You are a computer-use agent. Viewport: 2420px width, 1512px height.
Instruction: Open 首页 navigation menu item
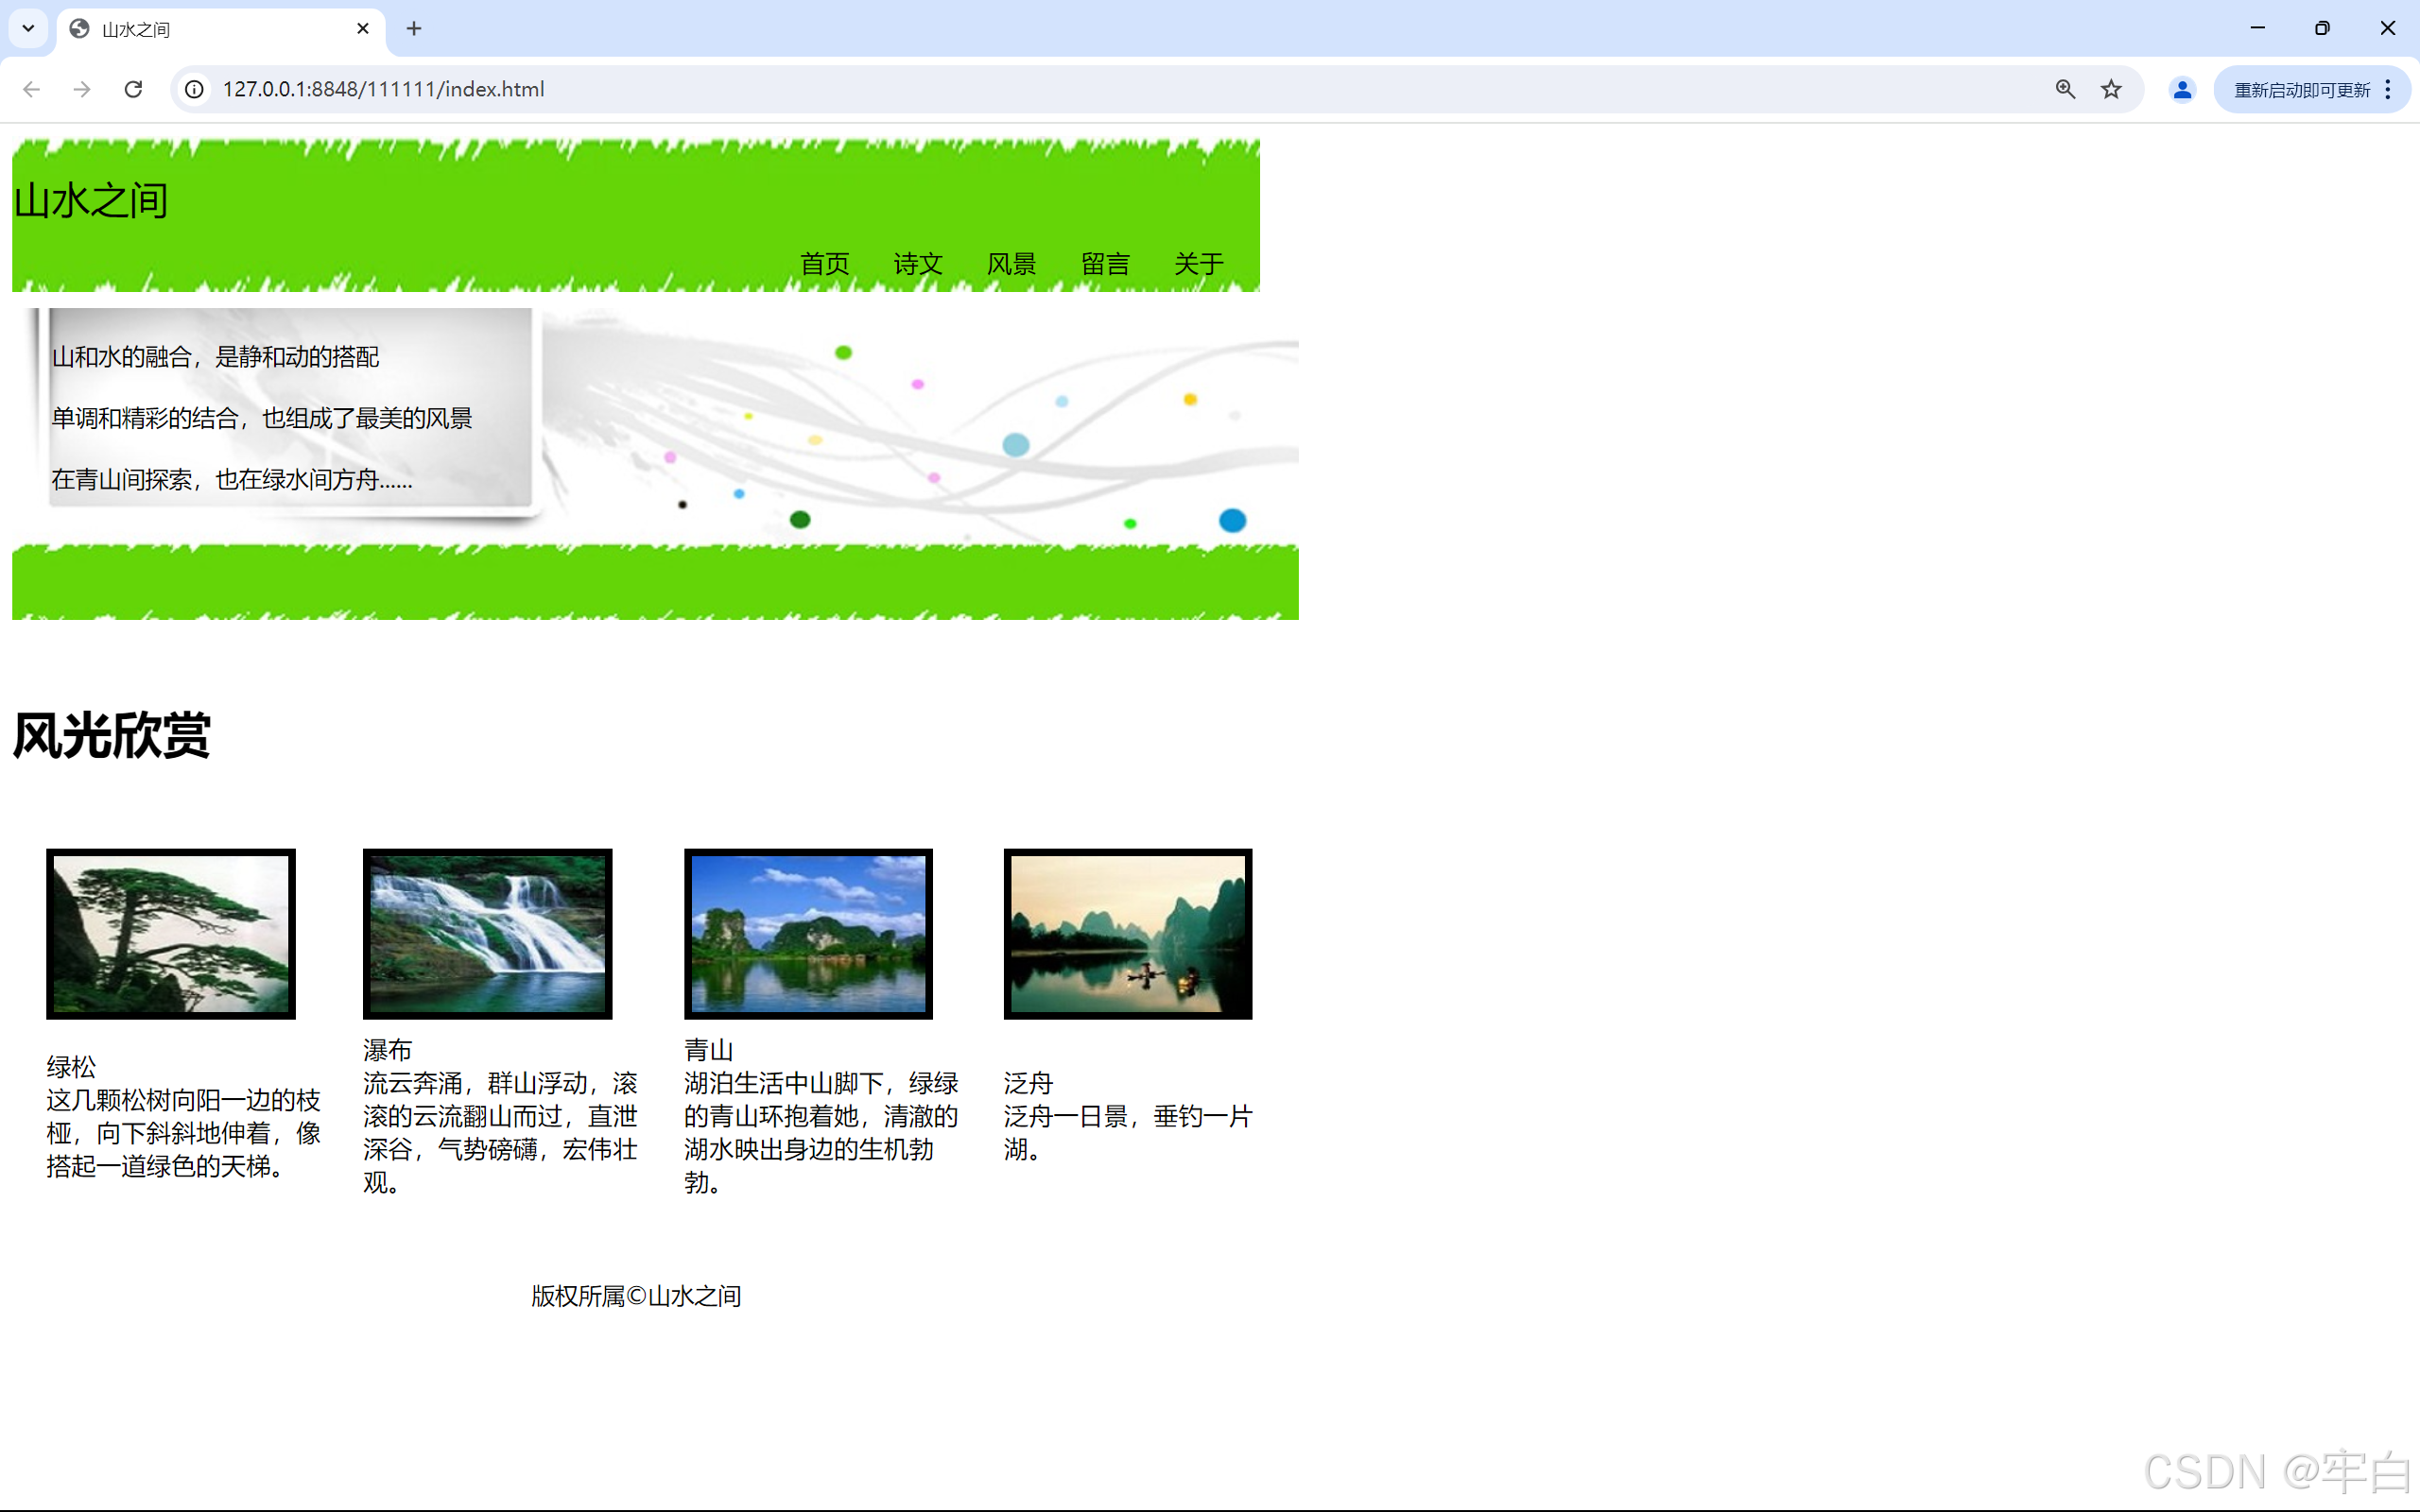824,264
